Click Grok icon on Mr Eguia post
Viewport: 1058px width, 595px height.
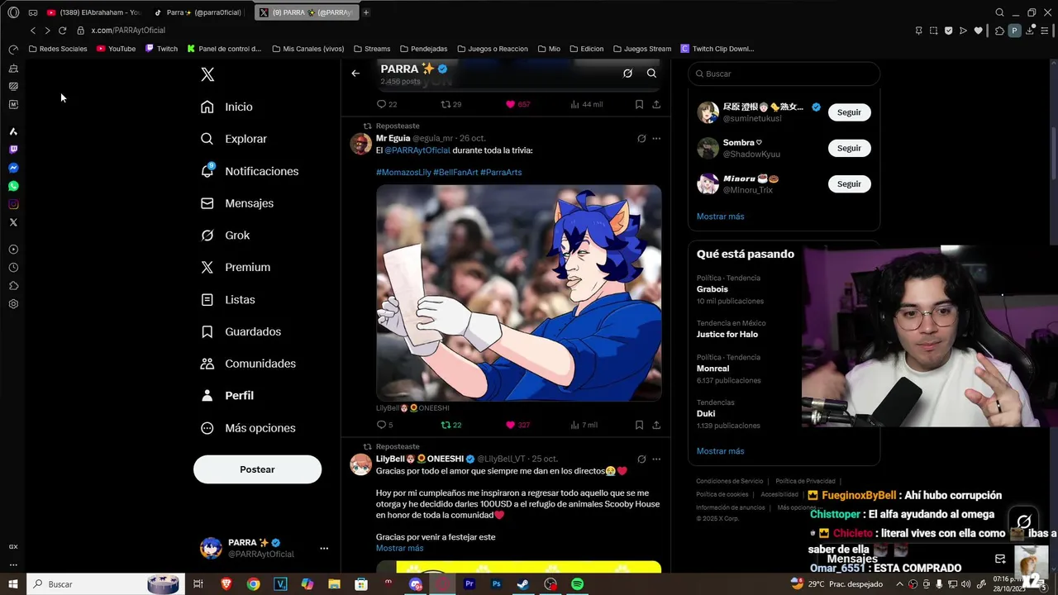click(x=641, y=138)
